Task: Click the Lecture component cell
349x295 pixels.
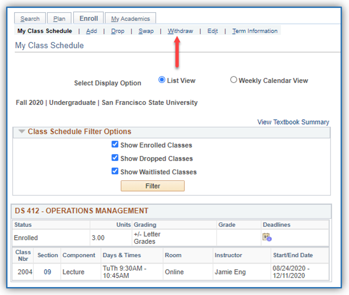Action: pos(81,272)
